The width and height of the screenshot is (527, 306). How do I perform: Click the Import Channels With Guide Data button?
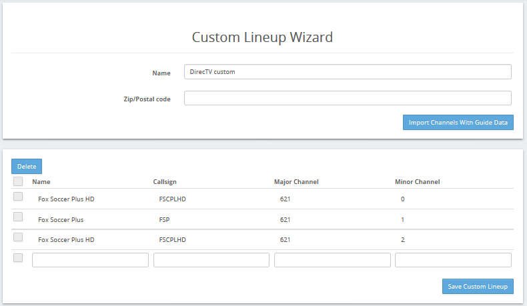[x=458, y=122]
